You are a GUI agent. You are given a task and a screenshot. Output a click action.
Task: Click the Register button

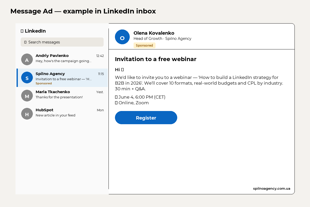click(x=146, y=118)
